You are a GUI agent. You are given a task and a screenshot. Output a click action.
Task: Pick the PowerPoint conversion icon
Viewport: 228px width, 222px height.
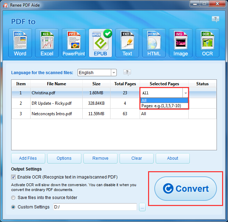pos(74,43)
